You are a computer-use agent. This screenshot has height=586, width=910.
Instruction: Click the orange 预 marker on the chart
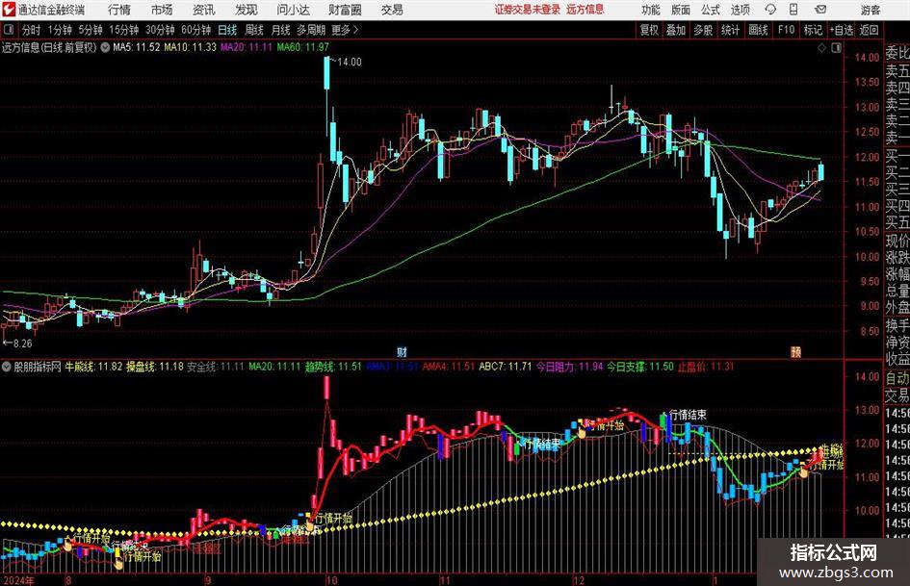click(x=795, y=351)
